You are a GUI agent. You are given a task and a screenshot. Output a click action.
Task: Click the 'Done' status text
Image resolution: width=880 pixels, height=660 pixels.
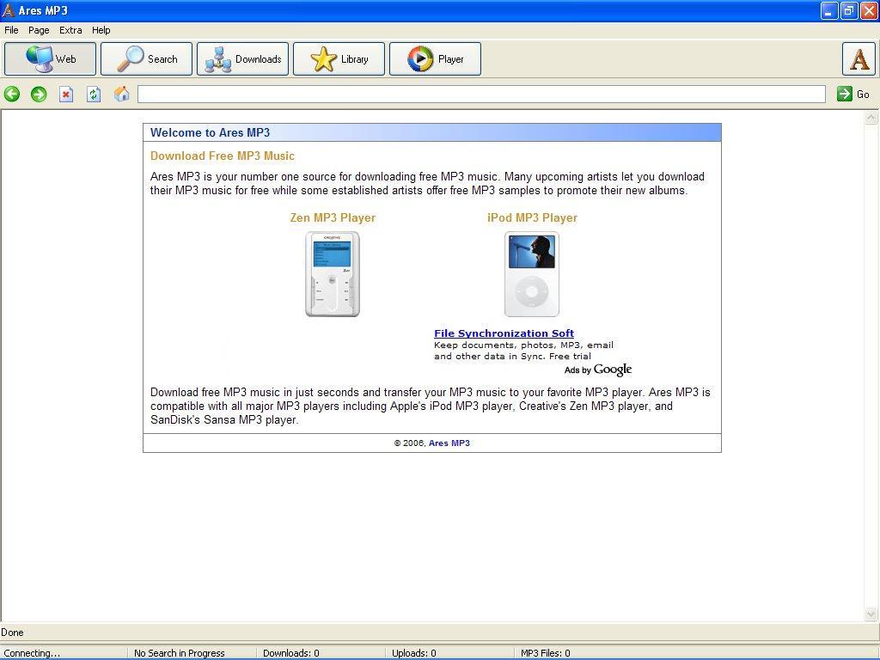coord(12,632)
